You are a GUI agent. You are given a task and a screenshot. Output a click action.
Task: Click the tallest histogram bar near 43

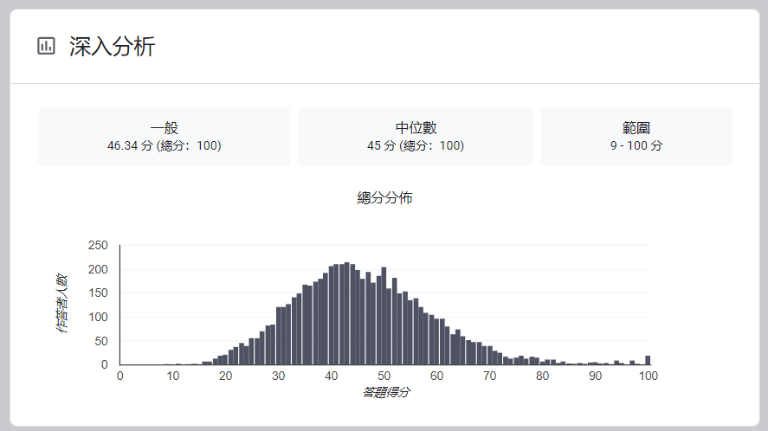pyautogui.click(x=347, y=313)
